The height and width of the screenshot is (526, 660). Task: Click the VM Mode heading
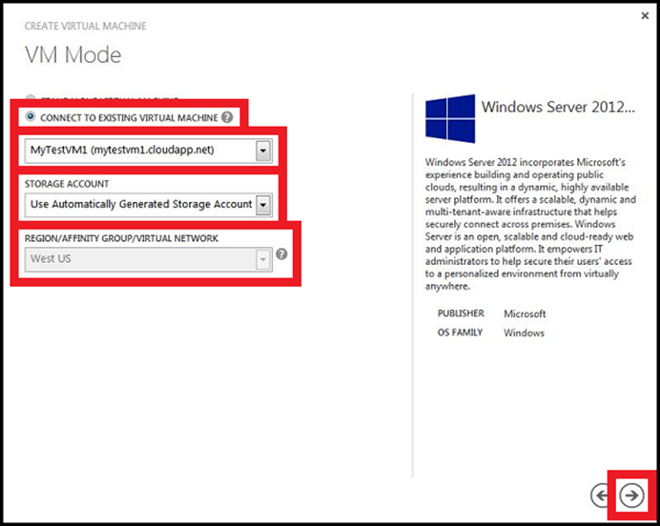pyautogui.click(x=73, y=55)
